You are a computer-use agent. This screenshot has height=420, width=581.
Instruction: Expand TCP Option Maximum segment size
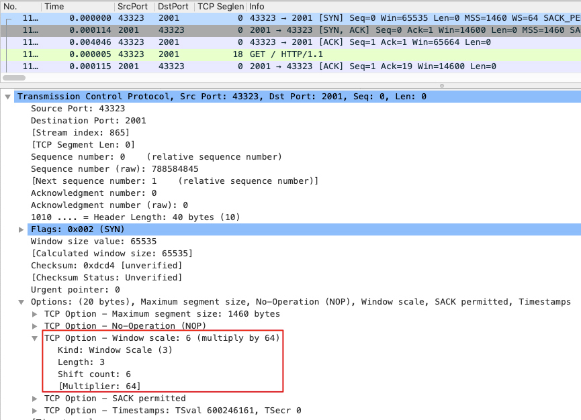(34, 314)
